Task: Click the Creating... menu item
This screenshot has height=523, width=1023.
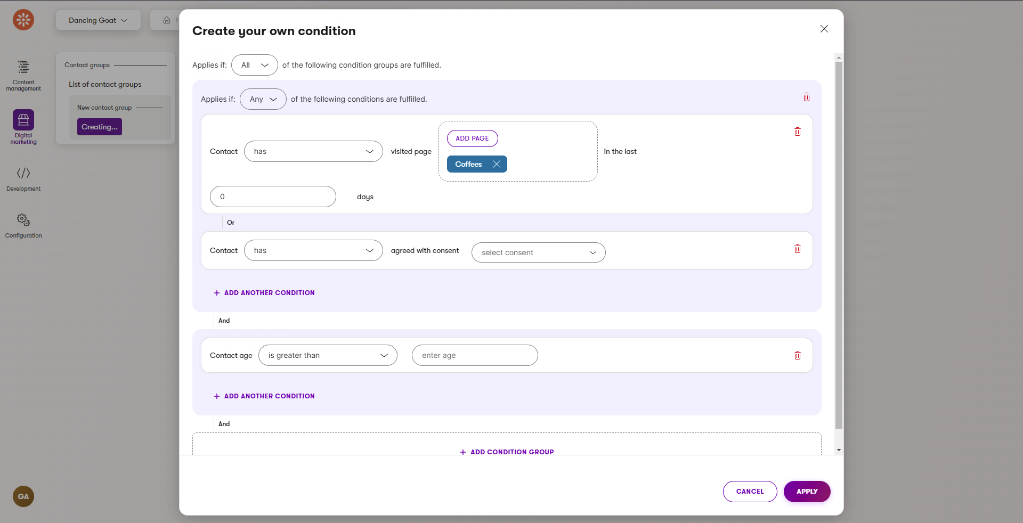Action: pyautogui.click(x=100, y=127)
